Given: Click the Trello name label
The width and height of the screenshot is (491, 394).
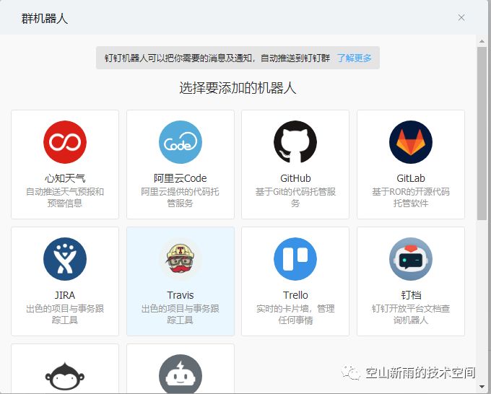Looking at the screenshot, I should 295,295.
